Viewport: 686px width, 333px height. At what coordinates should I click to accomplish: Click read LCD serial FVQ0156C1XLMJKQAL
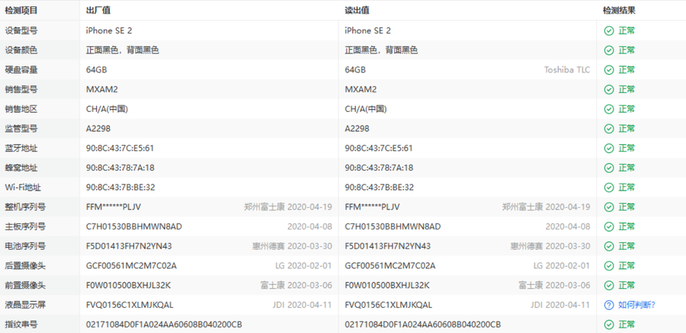point(389,305)
